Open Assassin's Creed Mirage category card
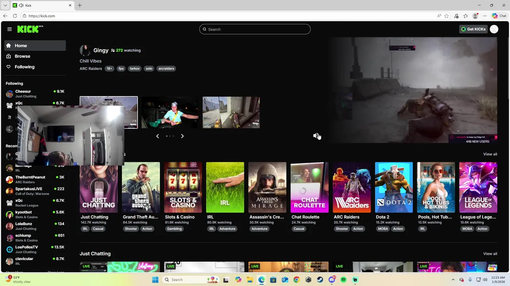 tap(267, 187)
